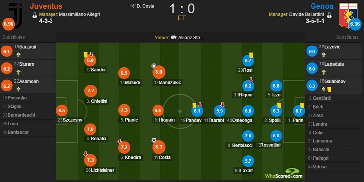The height and width of the screenshot is (182, 364).
Task: Click the Juventus 6.96 team rating badge
Action: [8, 24]
